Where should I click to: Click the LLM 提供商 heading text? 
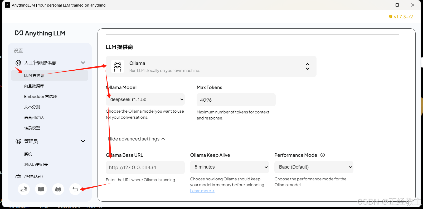pyautogui.click(x=119, y=47)
